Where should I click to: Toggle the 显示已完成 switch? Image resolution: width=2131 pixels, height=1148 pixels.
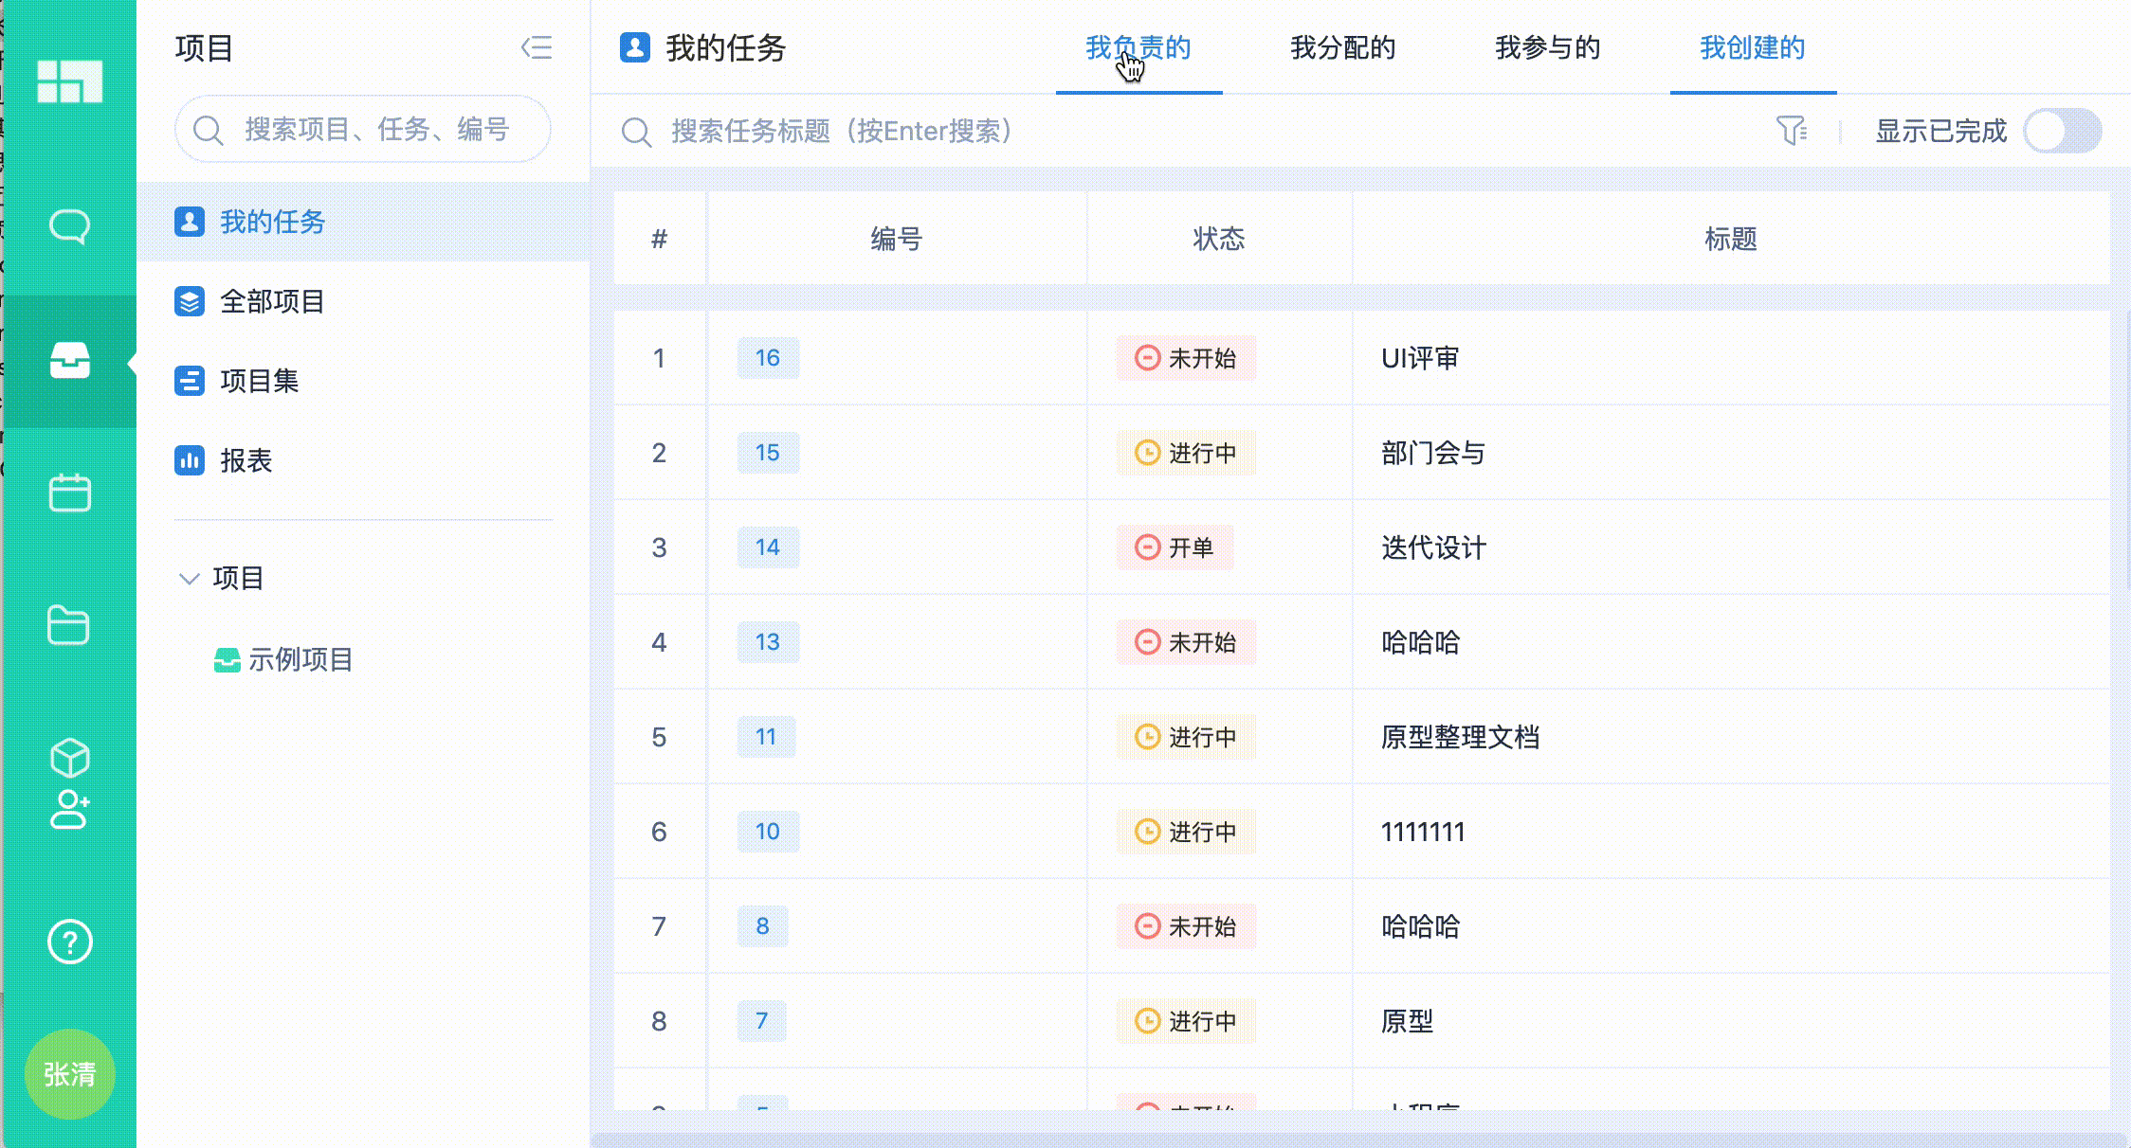coord(2062,131)
